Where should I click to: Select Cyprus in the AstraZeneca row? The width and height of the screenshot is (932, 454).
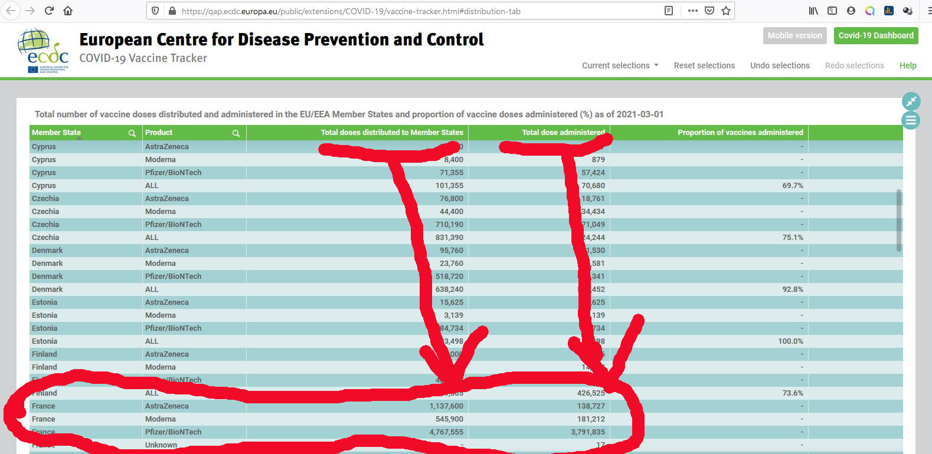click(44, 147)
